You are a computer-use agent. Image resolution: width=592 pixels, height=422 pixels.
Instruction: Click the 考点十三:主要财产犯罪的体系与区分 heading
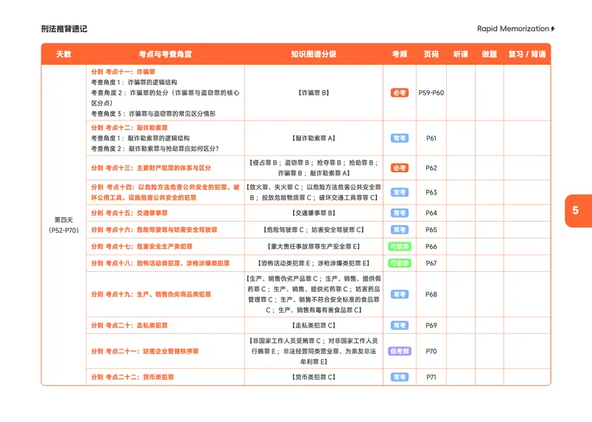point(151,168)
